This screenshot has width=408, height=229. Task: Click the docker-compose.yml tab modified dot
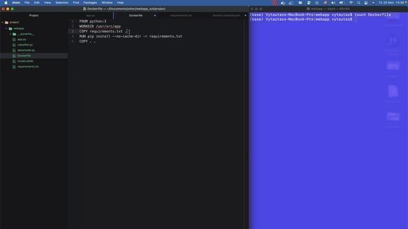point(245,15)
